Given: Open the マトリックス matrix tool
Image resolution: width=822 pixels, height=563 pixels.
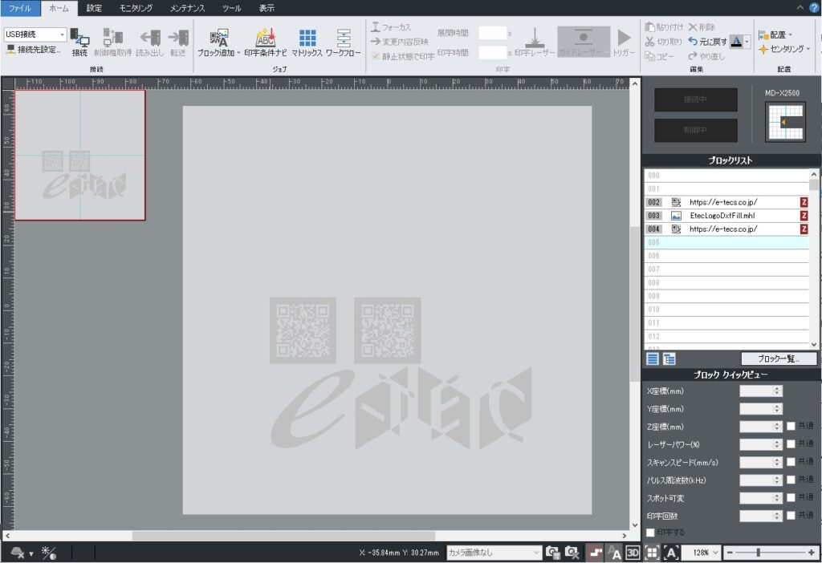Looking at the screenshot, I should click(x=307, y=42).
